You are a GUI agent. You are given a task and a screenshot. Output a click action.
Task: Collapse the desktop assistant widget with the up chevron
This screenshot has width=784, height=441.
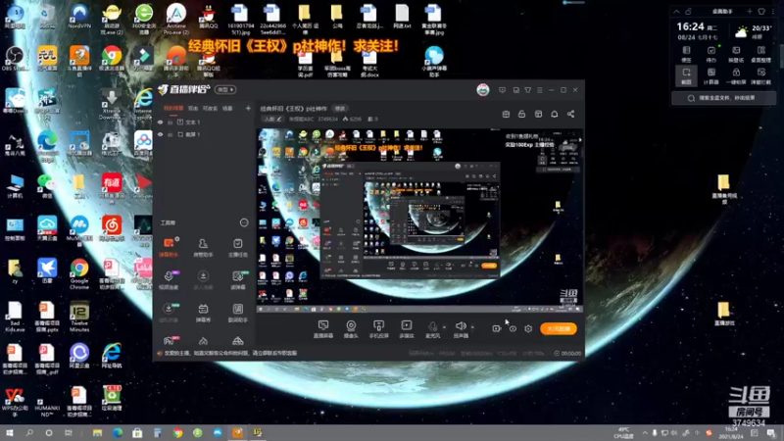tap(676, 12)
